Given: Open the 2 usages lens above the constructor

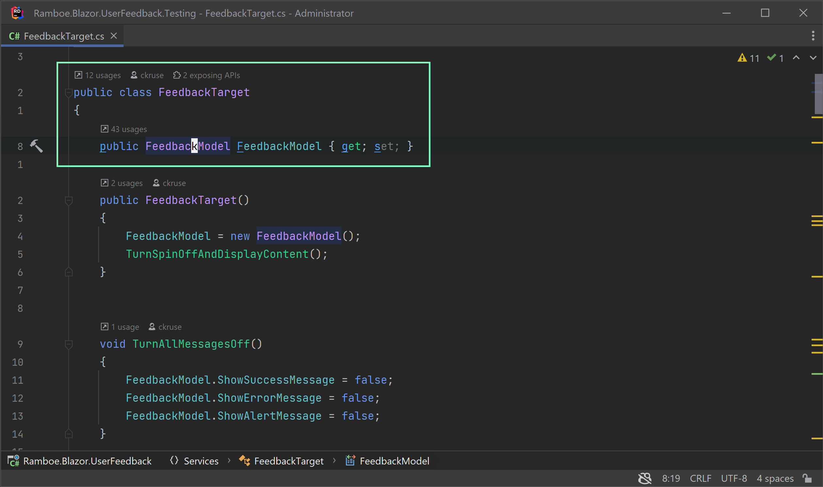Looking at the screenshot, I should click(121, 183).
